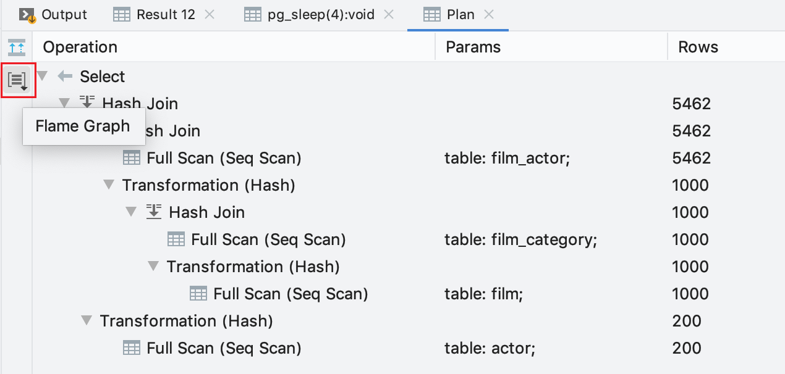Viewport: 785px width, 374px height.
Task: Open the pg_sleep(4):void tab
Action: point(320,15)
